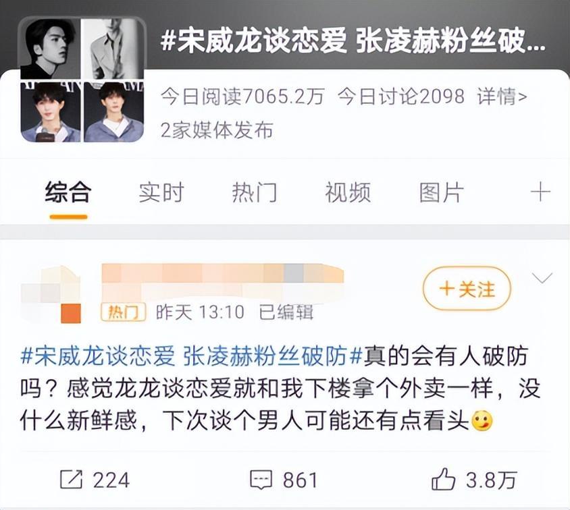Open the comments speech bubble icon

pos(261,480)
